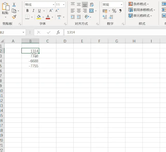
Task: Decrease indent icon
Action: 73,17
